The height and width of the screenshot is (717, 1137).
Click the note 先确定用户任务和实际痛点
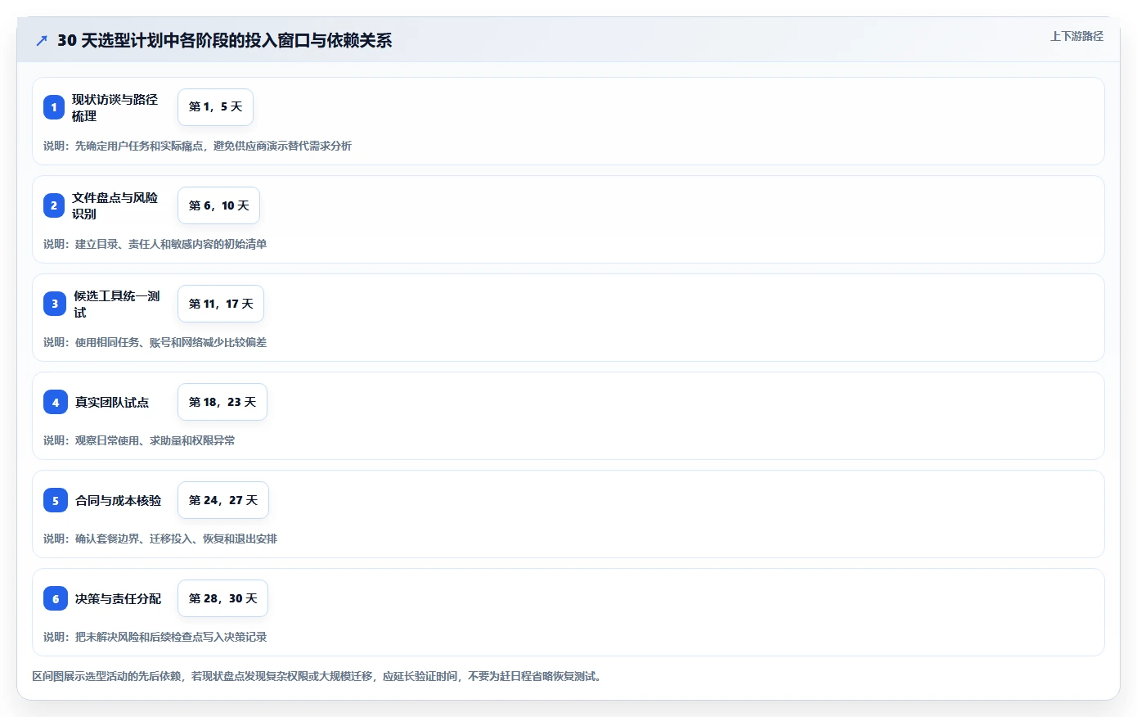click(139, 146)
